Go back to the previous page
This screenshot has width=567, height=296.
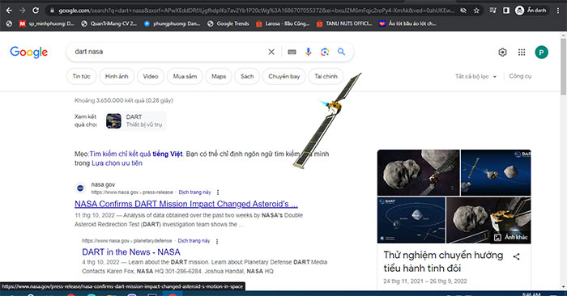(x=9, y=11)
